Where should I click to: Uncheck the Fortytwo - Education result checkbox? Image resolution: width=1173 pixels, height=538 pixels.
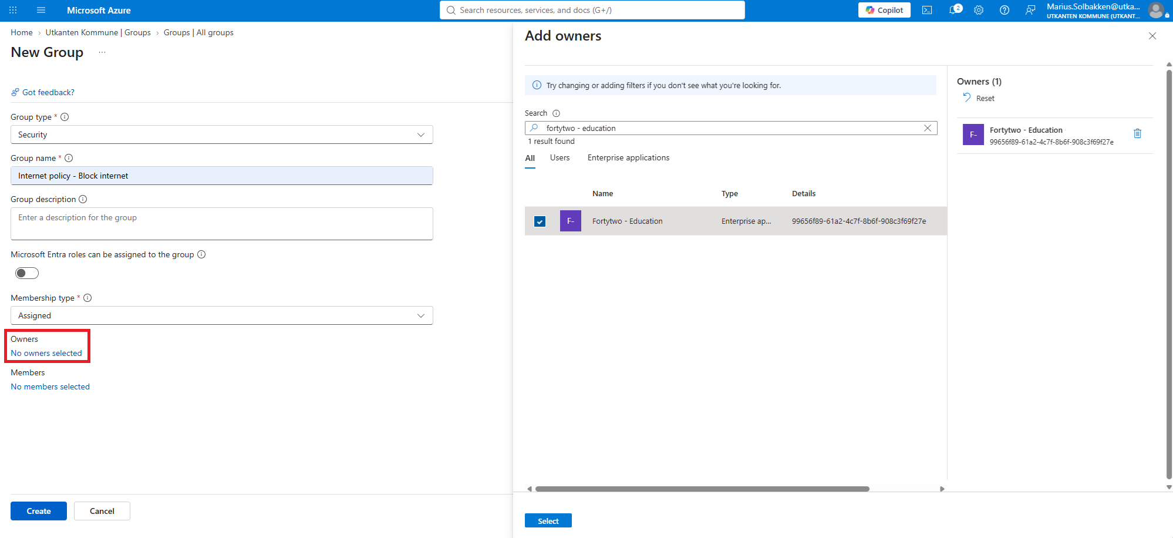point(540,221)
